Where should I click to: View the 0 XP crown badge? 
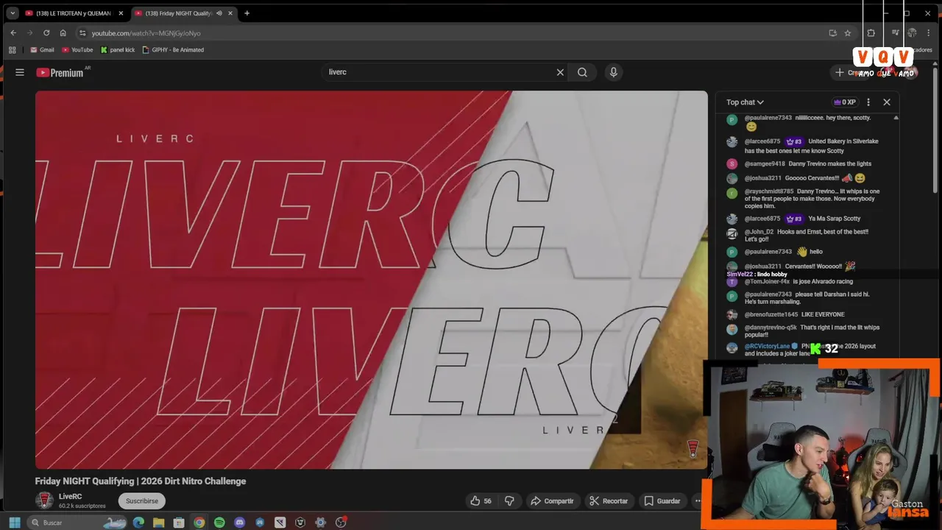point(845,102)
